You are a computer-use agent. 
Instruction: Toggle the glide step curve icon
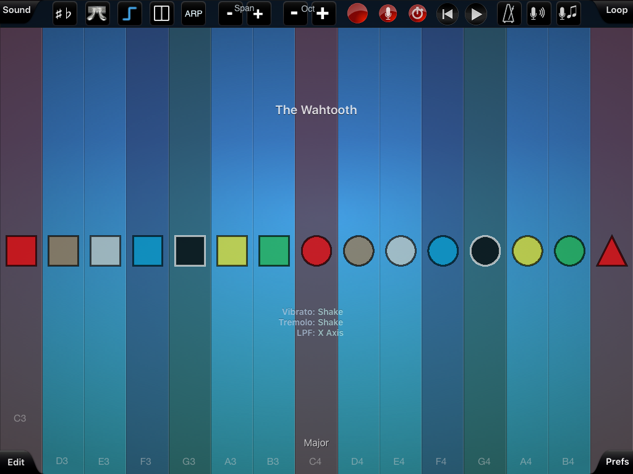point(130,14)
